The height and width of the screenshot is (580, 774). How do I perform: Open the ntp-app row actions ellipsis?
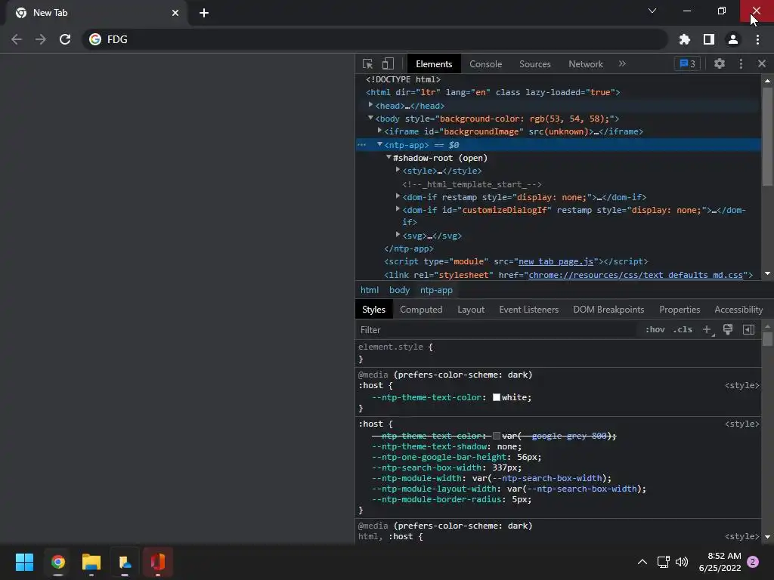[362, 144]
